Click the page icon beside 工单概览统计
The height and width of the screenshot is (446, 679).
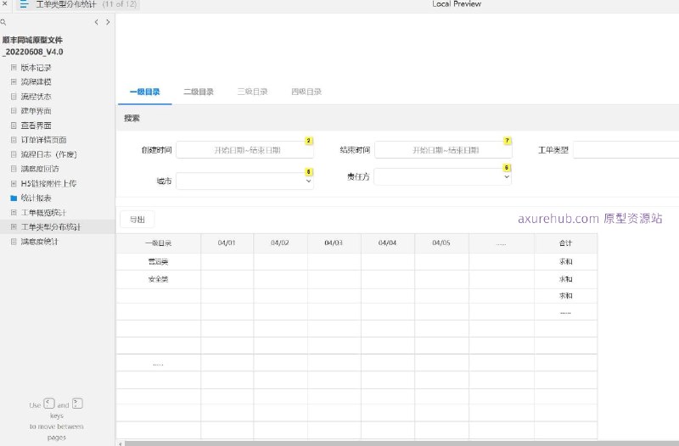tap(14, 213)
